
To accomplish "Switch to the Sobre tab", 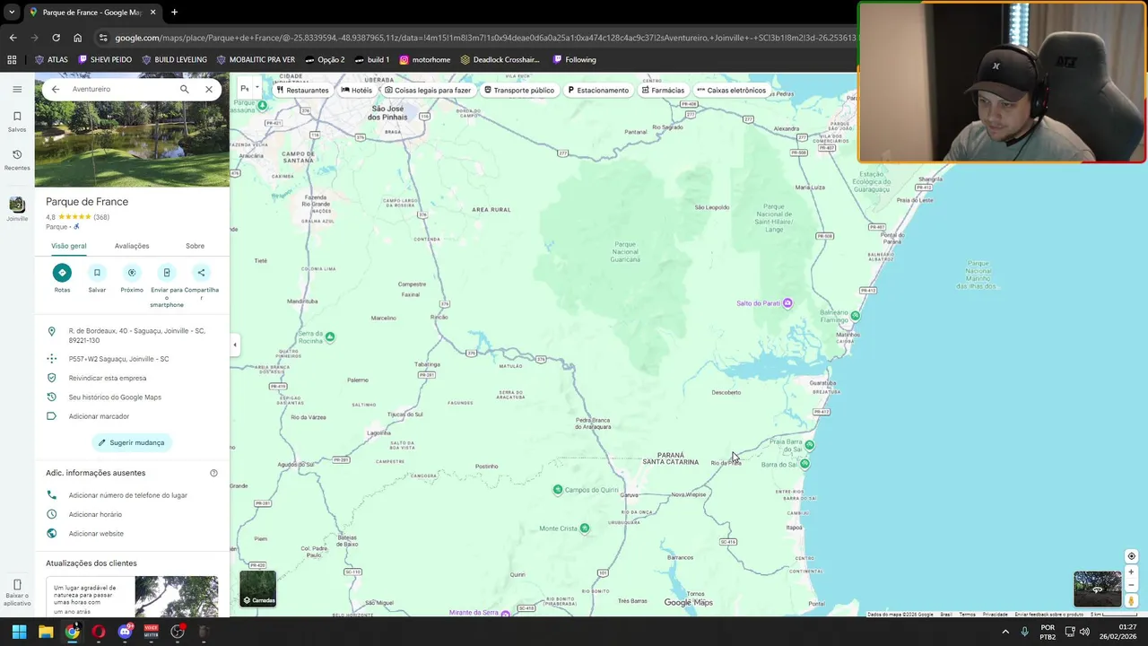I will pos(195,246).
